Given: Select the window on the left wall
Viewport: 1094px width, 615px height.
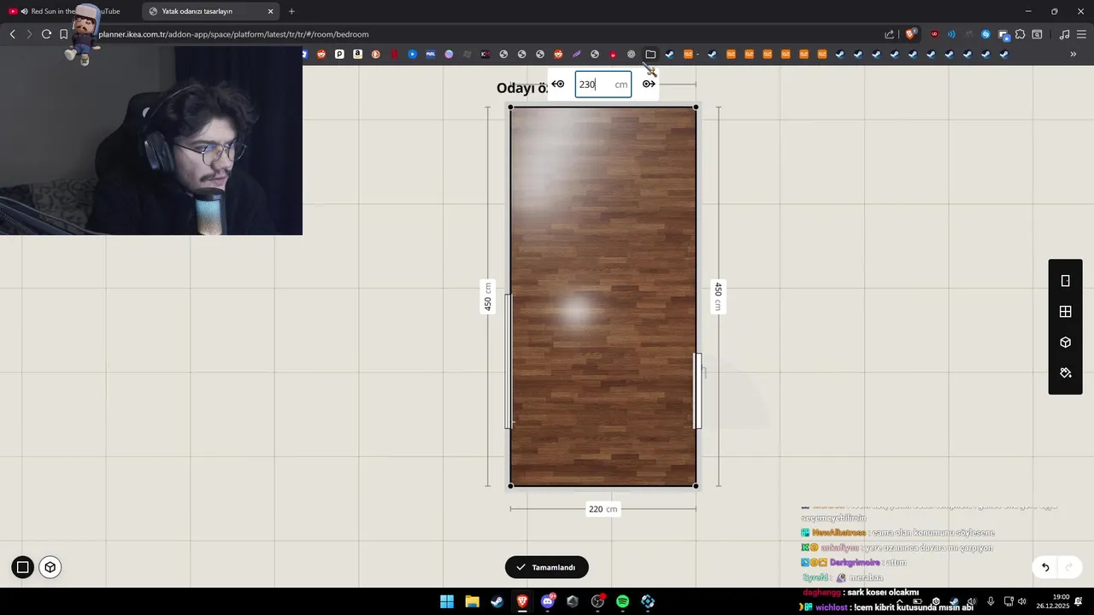Looking at the screenshot, I should click(x=509, y=360).
